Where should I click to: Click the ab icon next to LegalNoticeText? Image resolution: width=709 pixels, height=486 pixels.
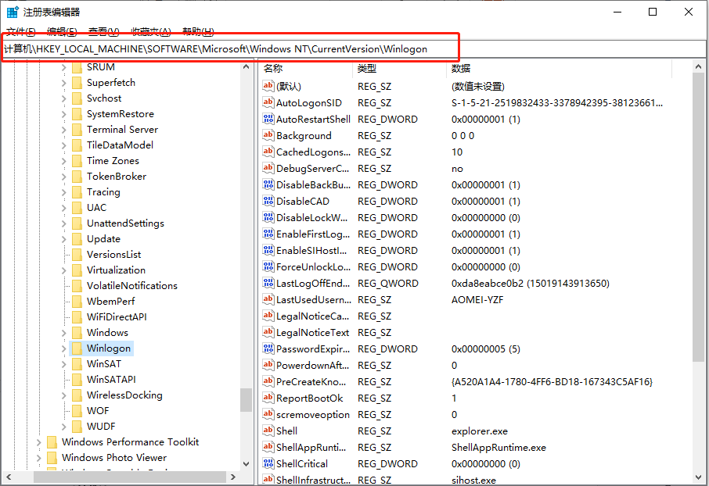pyautogui.click(x=268, y=332)
